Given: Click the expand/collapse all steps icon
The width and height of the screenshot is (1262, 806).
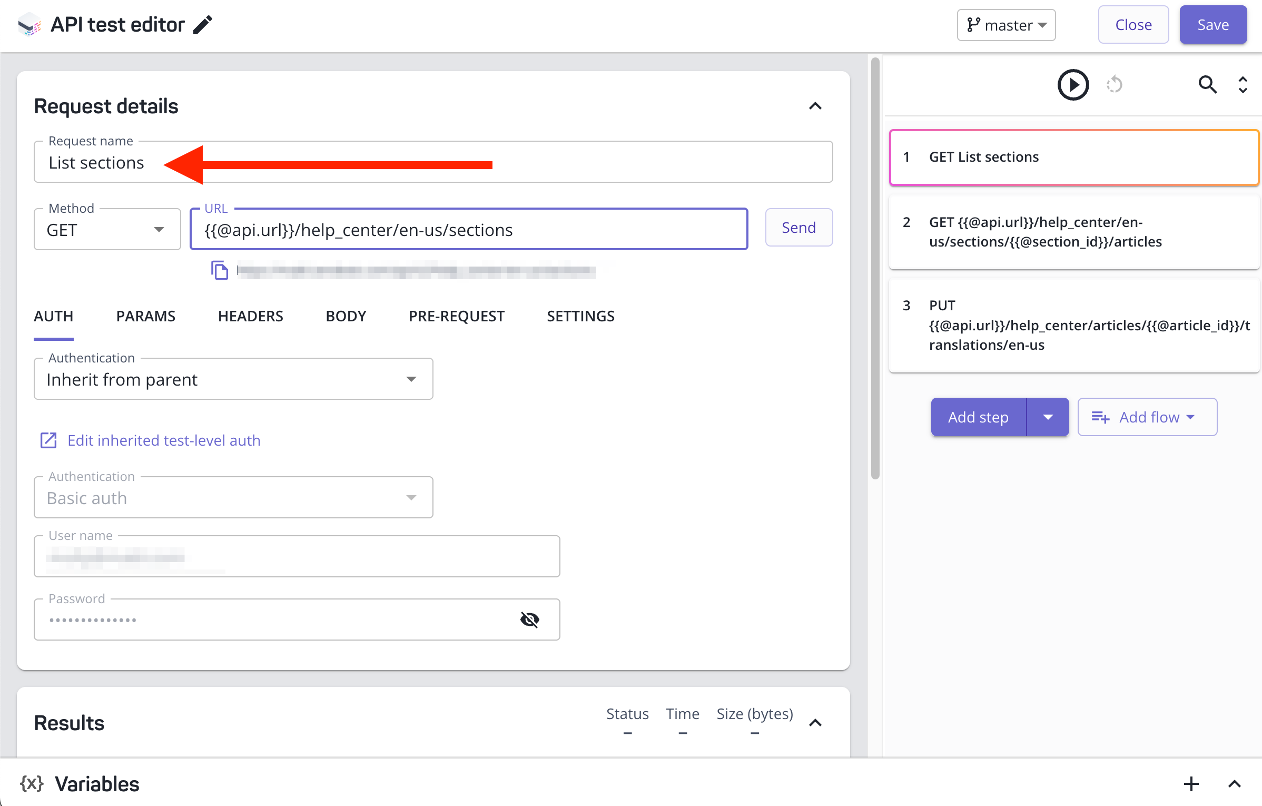Looking at the screenshot, I should [1243, 85].
